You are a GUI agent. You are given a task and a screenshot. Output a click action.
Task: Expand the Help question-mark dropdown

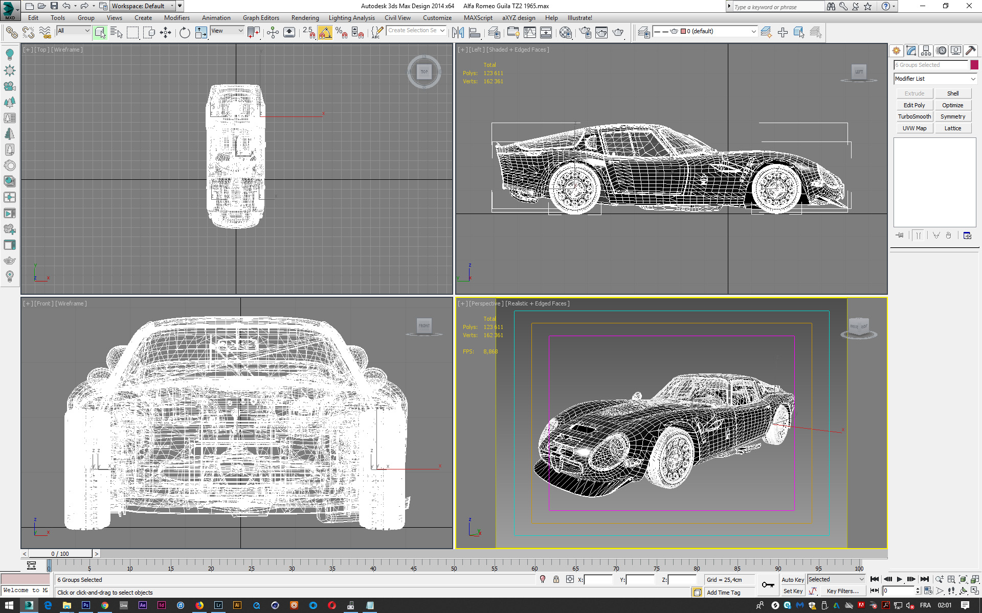(x=894, y=6)
